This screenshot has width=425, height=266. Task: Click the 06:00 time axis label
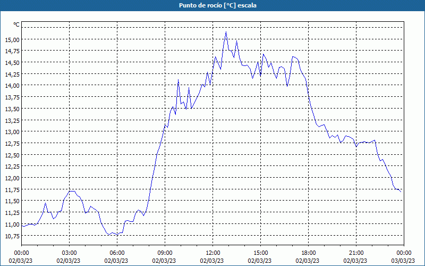click(117, 253)
